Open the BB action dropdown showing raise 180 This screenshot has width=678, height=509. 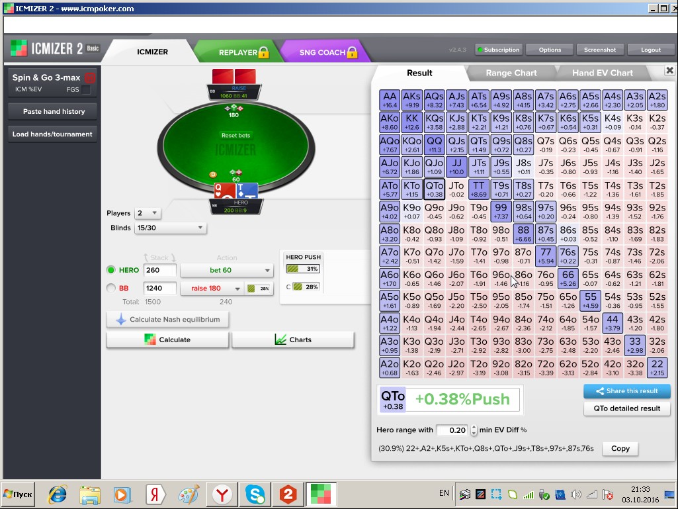tap(212, 289)
